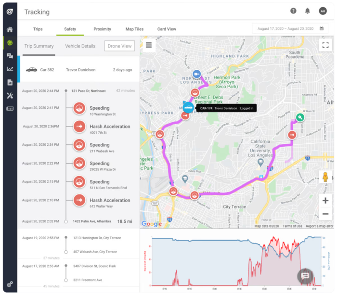Switch to the Safety tab
Viewport: 337px width, 295px height.
tap(70, 29)
